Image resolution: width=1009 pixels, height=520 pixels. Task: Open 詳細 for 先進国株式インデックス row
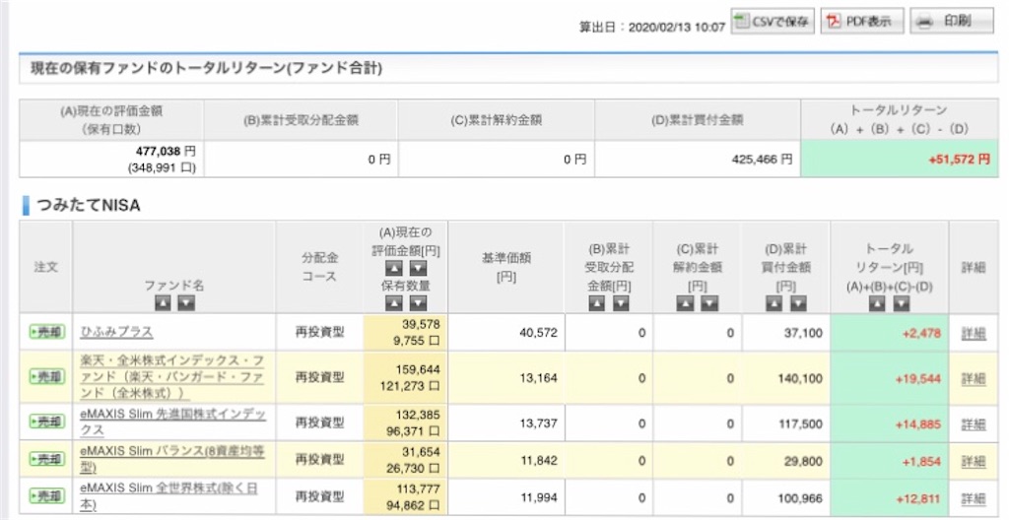pyautogui.click(x=973, y=424)
